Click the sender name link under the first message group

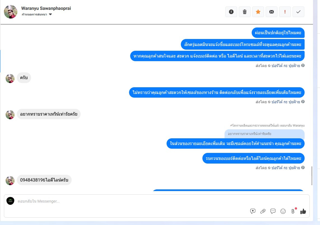(x=286, y=66)
